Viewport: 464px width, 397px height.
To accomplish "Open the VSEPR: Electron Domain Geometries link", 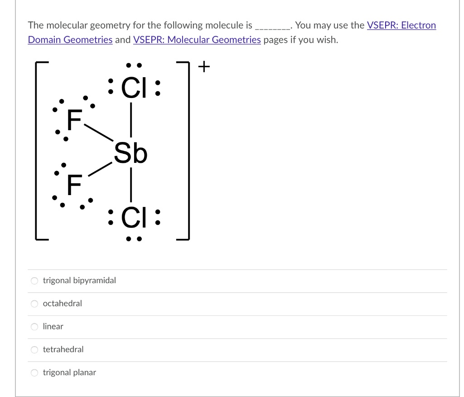I will [401, 25].
